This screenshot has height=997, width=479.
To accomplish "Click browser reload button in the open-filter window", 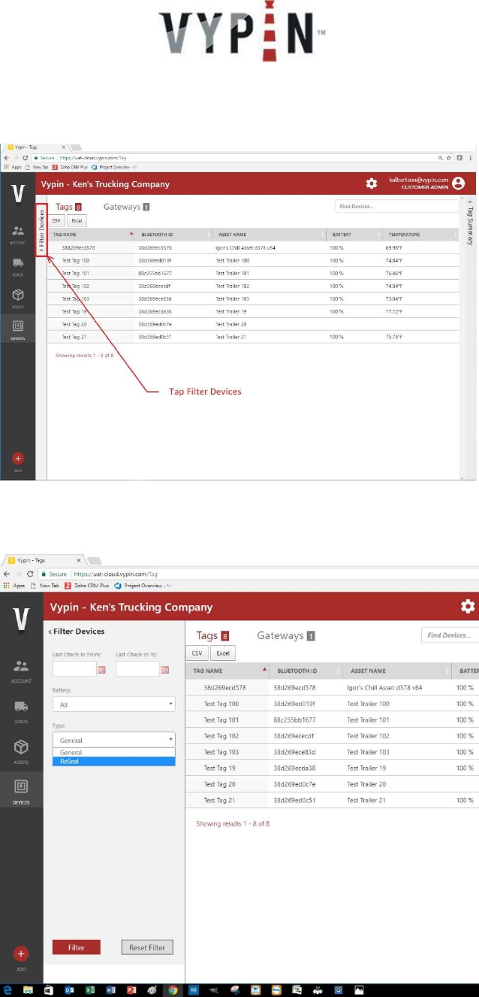I will pyautogui.click(x=29, y=573).
